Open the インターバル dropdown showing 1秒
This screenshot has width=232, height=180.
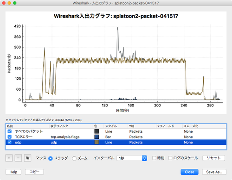click(132, 158)
